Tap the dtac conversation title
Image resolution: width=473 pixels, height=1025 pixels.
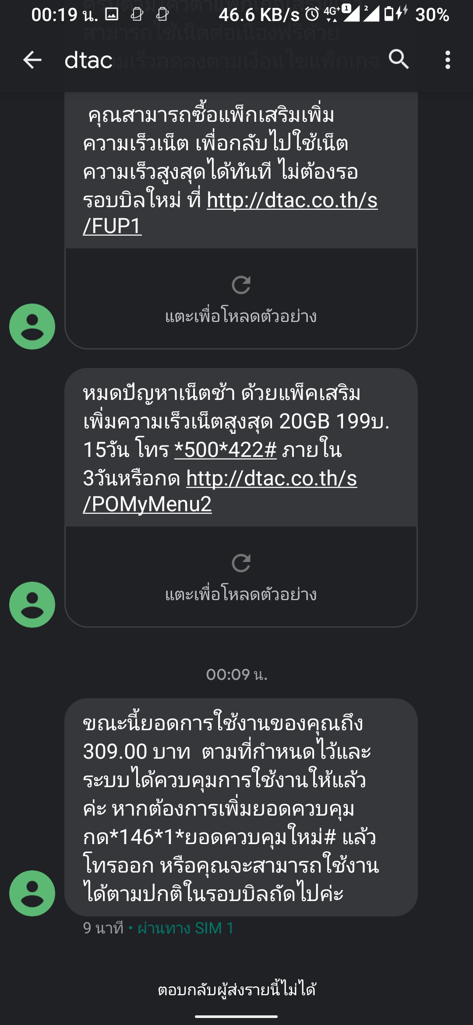[88, 60]
